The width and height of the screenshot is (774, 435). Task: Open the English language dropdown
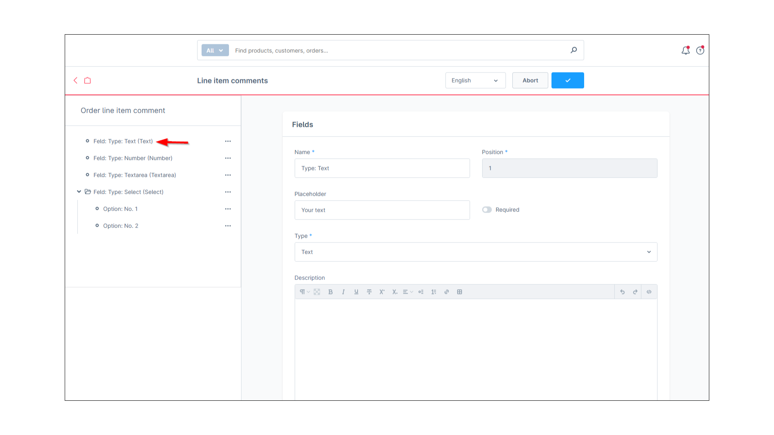pyautogui.click(x=472, y=80)
